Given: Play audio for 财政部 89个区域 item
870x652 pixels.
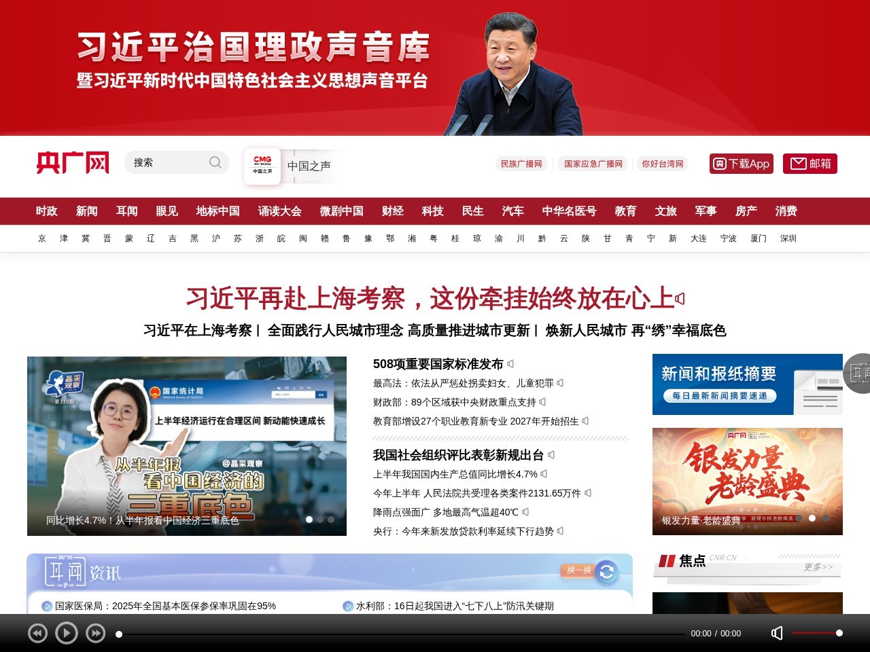Looking at the screenshot, I should click(x=542, y=402).
